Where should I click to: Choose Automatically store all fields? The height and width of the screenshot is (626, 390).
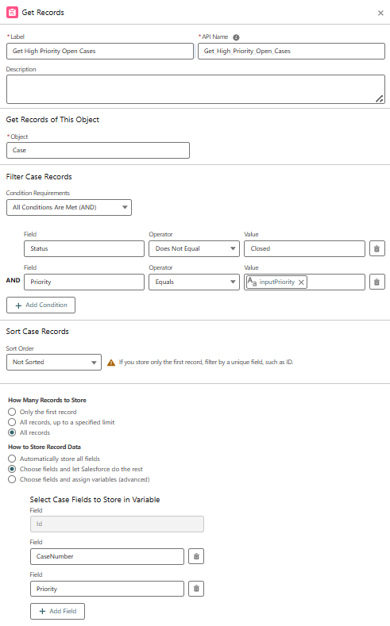point(12,459)
